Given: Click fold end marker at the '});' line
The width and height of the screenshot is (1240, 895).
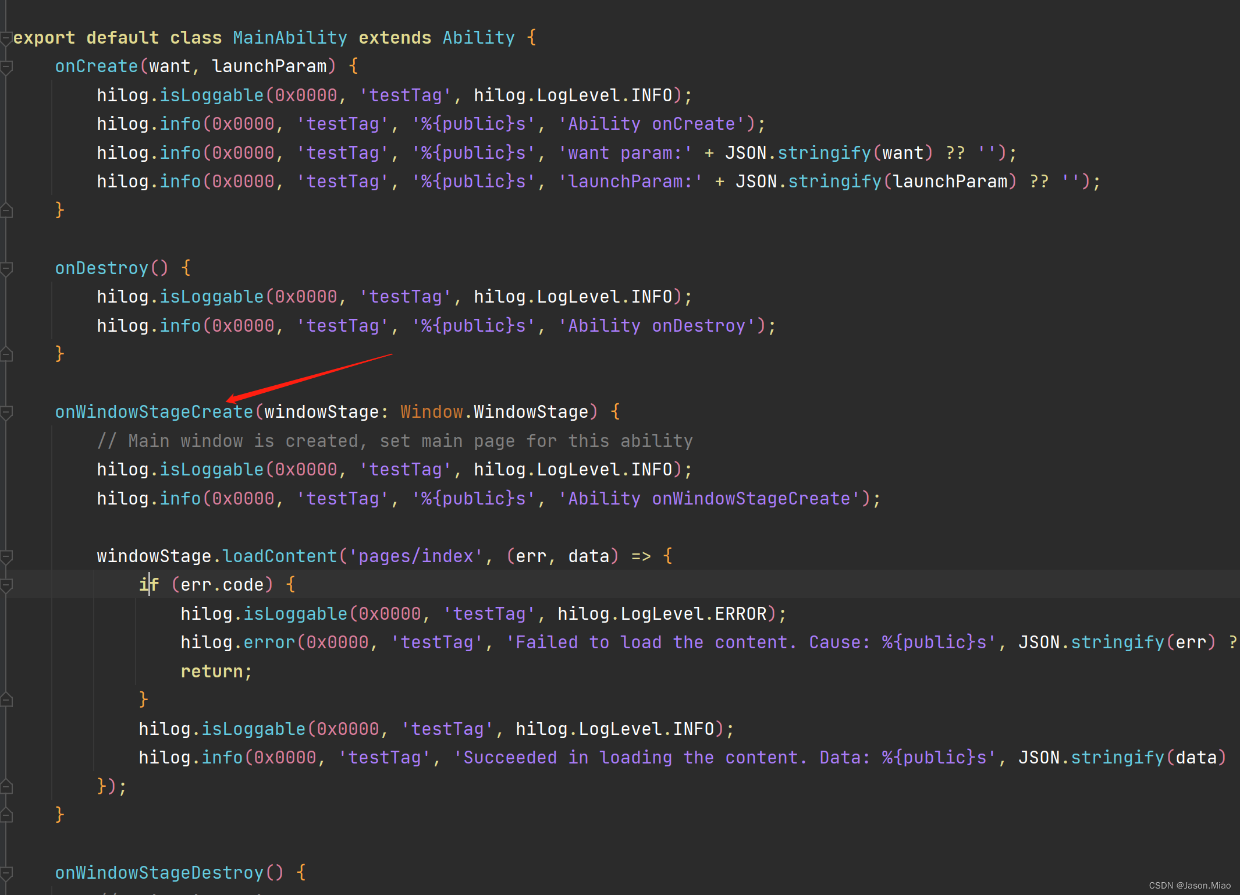Looking at the screenshot, I should click(x=6, y=787).
